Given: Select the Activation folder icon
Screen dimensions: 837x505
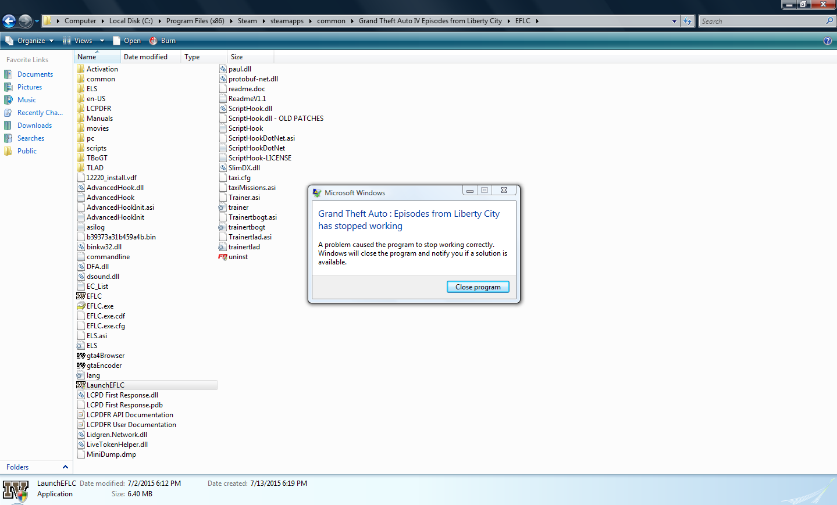Looking at the screenshot, I should pyautogui.click(x=81, y=69).
